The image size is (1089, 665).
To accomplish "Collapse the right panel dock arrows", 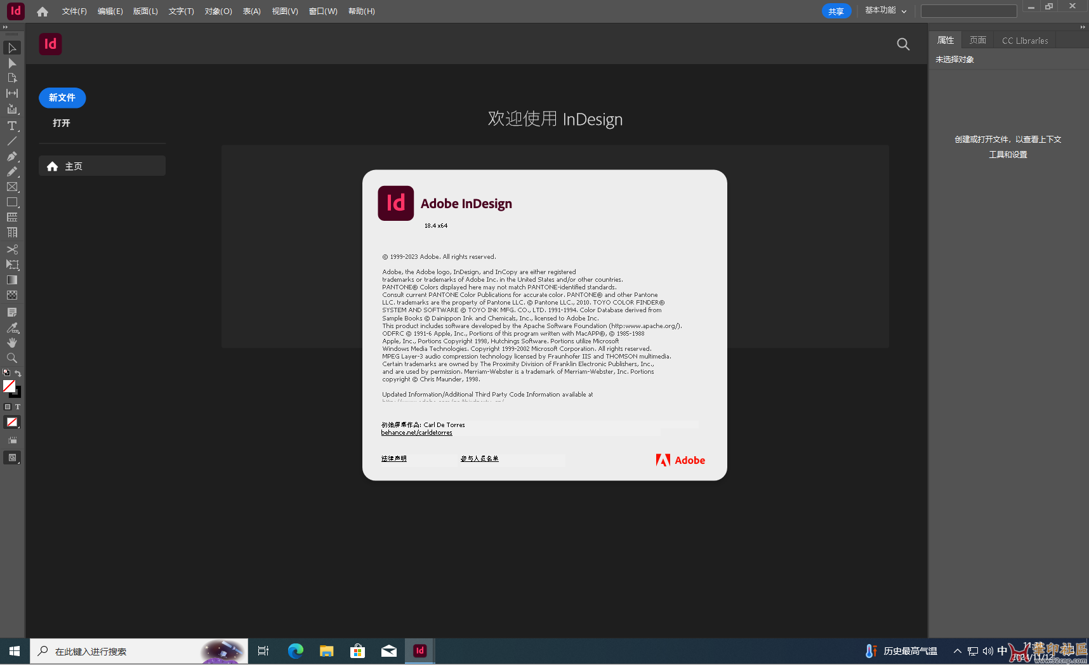I will 1083,27.
